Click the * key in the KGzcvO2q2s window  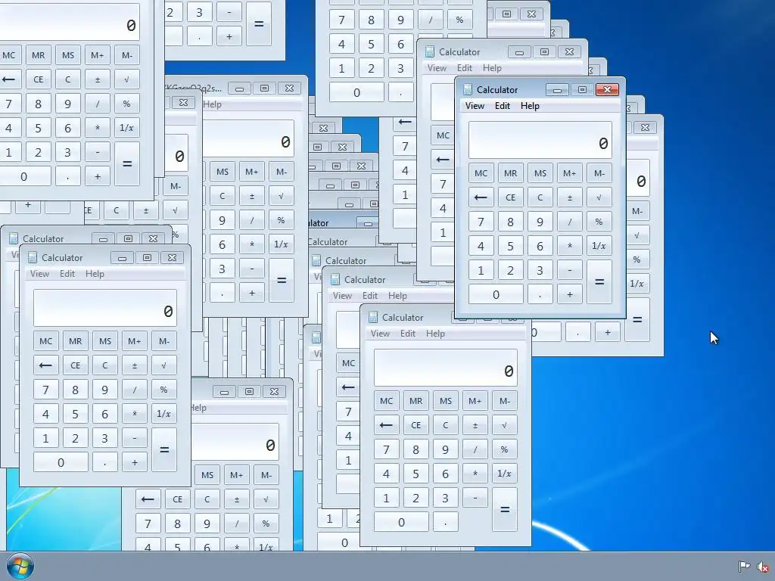(x=251, y=244)
